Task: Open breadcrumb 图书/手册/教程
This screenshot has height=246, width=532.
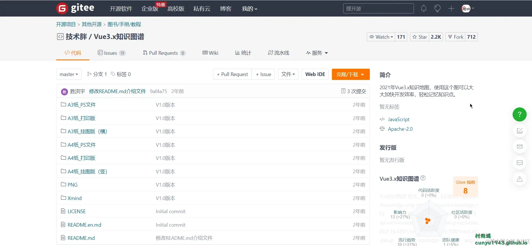Action: (124, 24)
